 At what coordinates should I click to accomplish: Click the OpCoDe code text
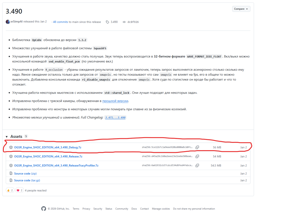click(37, 40)
